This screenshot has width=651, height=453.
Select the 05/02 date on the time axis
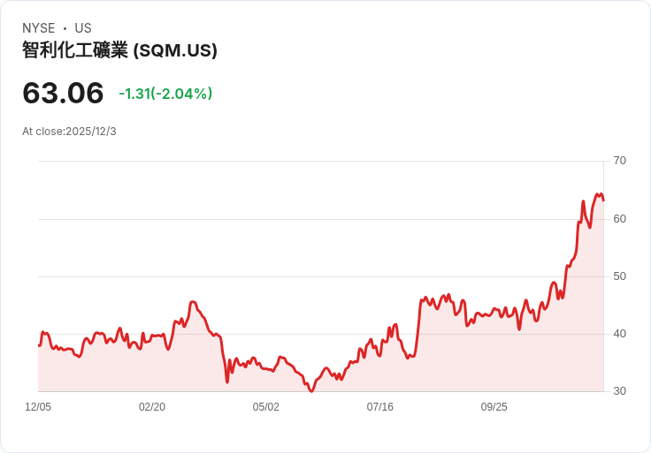[x=266, y=407]
